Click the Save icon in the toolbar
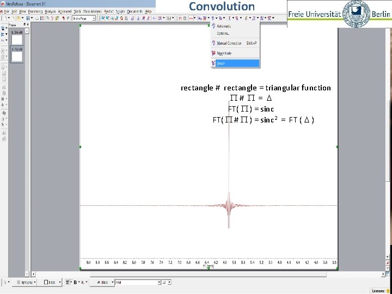This screenshot has width=392, height=294. (28, 18)
